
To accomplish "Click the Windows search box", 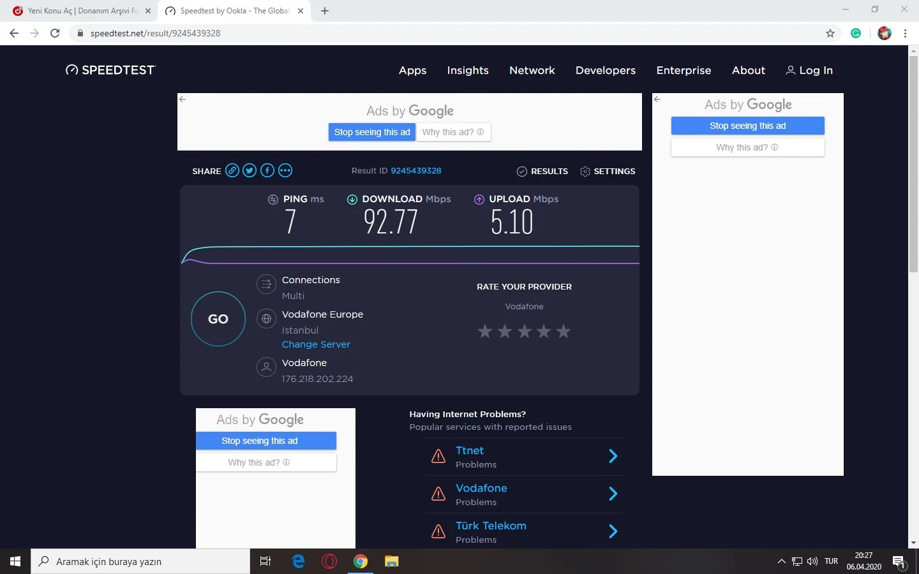I will click(x=140, y=561).
